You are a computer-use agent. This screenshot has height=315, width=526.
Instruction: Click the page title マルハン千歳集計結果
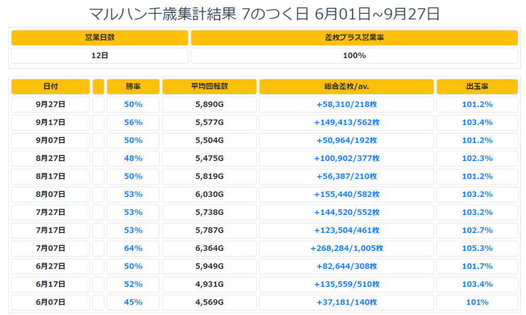[163, 14]
